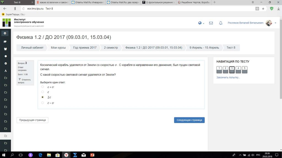This screenshot has width=282, height=158.
Task: Jump to question 5 in navigation
Action: tap(245, 70)
